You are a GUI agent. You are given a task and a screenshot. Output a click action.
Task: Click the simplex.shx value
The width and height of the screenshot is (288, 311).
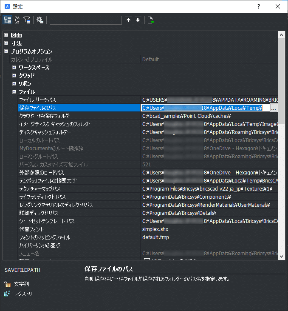[x=155, y=229]
